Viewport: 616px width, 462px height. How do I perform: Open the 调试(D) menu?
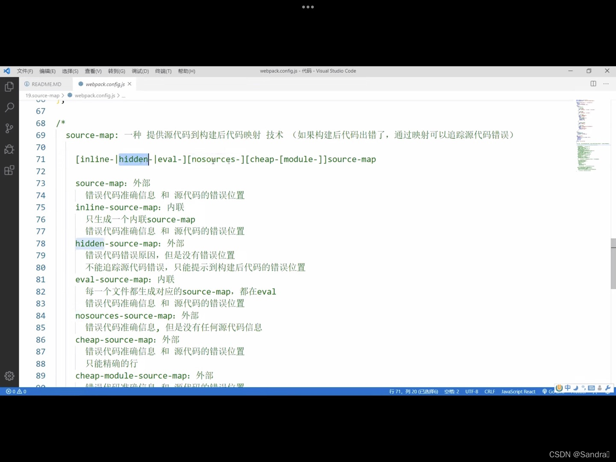[x=140, y=71]
